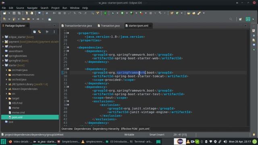The image size is (258, 145).
Task: Switch to Transaction.java editor tab
Action: click(x=109, y=26)
